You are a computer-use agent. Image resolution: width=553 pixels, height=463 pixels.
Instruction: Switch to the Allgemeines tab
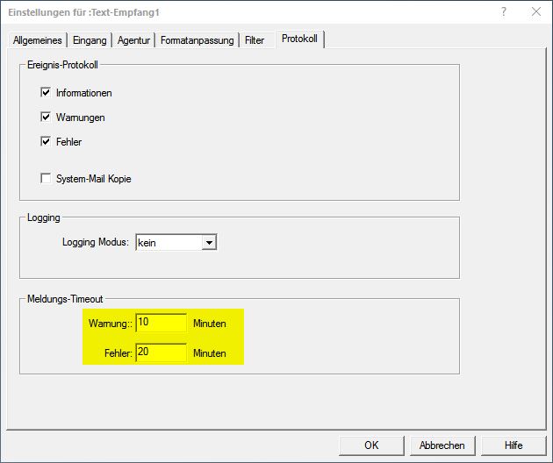coord(38,40)
